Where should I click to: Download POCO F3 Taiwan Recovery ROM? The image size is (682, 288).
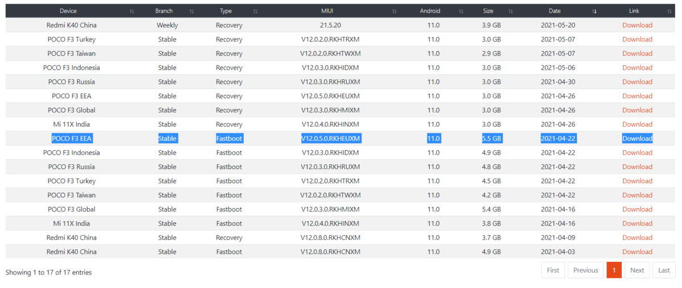[637, 53]
